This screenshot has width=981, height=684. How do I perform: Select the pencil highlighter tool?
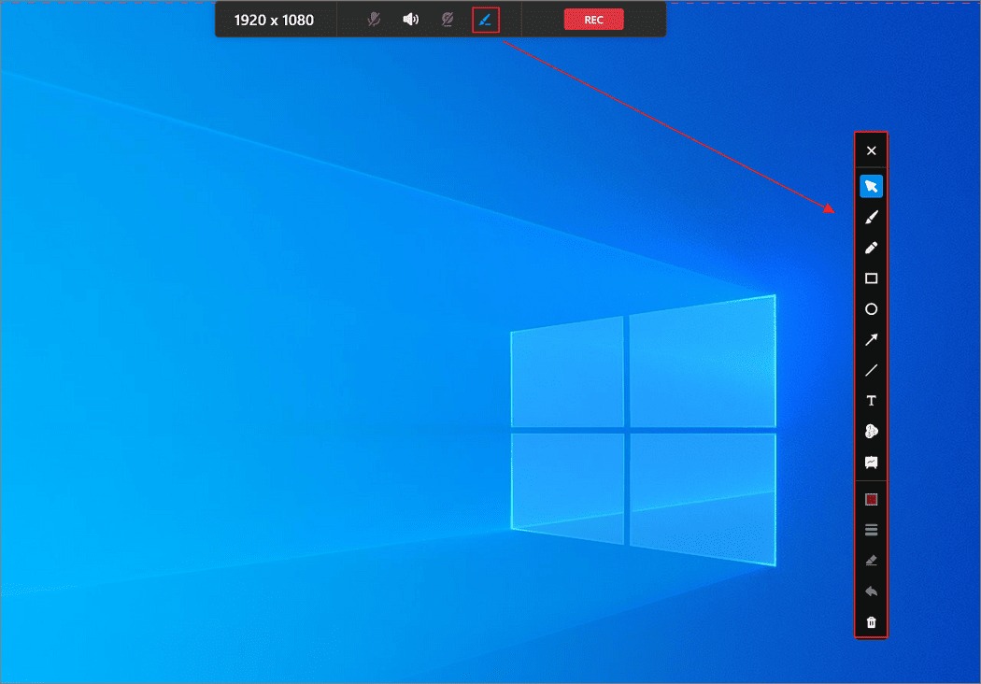click(871, 248)
